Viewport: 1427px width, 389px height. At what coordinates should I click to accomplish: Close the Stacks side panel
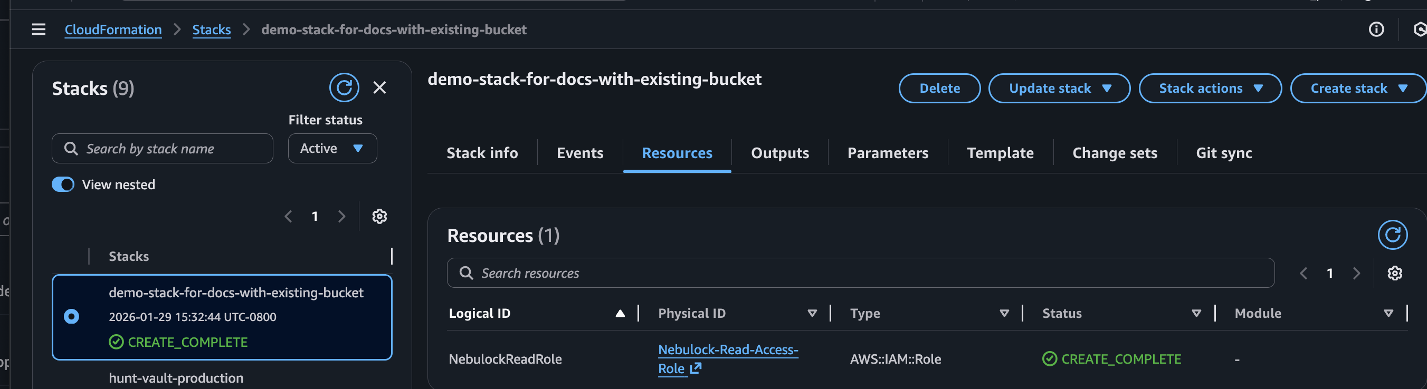[x=379, y=88]
